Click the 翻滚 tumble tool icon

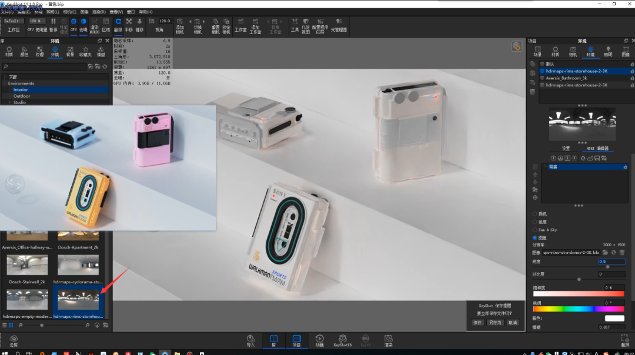118,23
